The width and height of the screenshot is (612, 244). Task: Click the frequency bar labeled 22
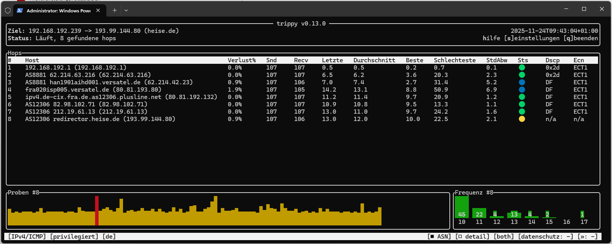(479, 213)
